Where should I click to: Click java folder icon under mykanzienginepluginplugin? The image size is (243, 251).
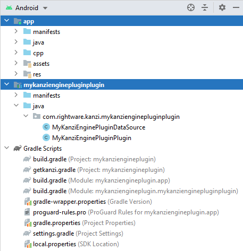click(27, 106)
